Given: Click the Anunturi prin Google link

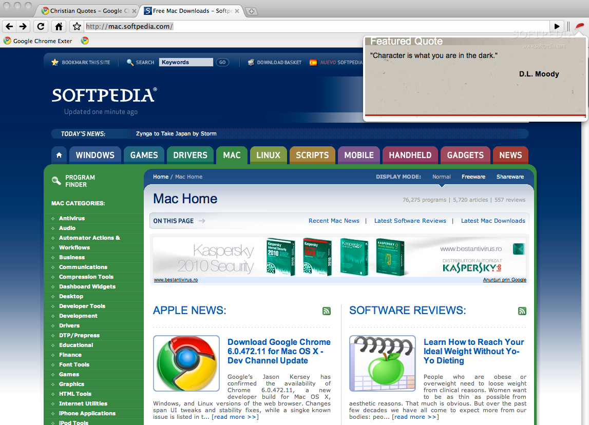Looking at the screenshot, I should point(504,280).
